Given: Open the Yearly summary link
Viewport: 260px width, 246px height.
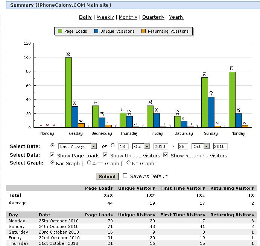Looking at the screenshot, I should point(176,17).
